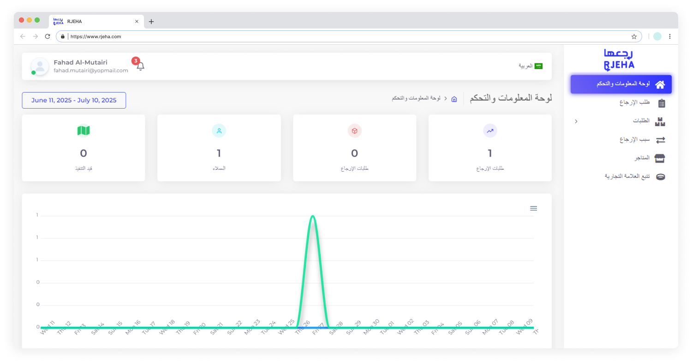The image size is (692, 364).
Task: Go to المتاجر stores page
Action: [x=648, y=158]
